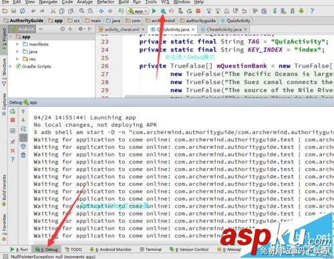Close the activity_cheat.xml tab
The image size is (334, 259).
[x=143, y=29]
